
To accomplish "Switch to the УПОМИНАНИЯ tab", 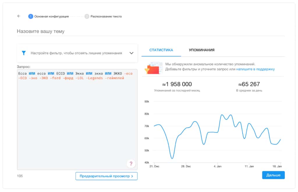I will pos(202,50).
